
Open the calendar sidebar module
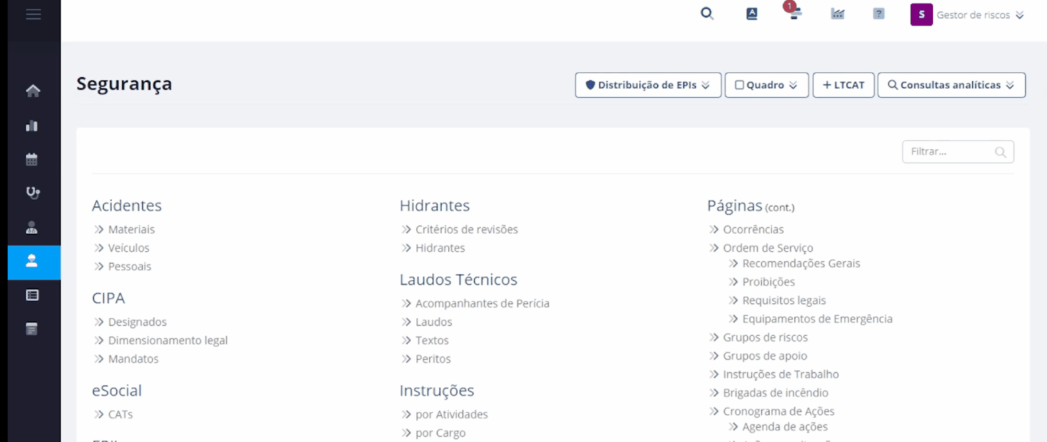pyautogui.click(x=32, y=160)
